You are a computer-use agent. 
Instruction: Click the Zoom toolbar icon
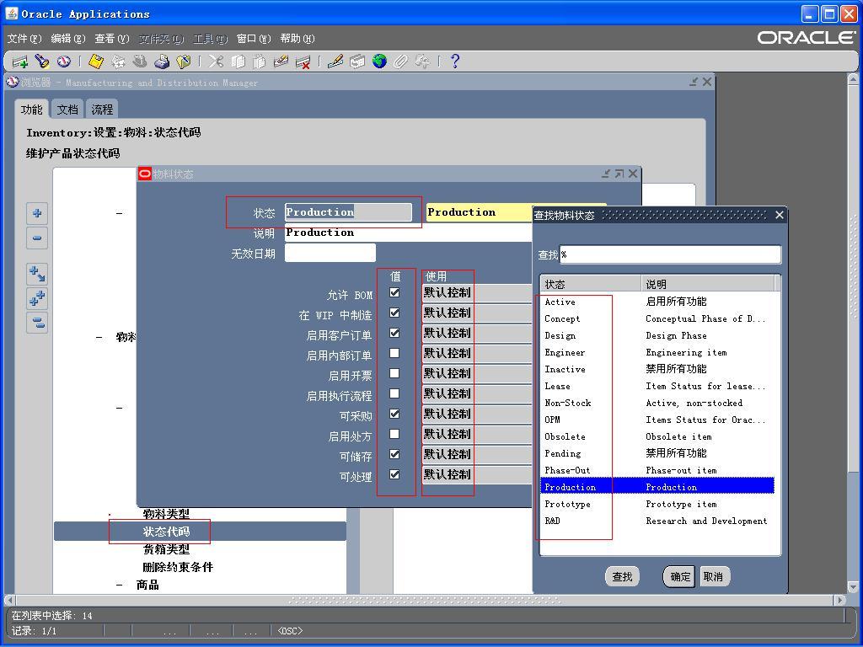[x=357, y=61]
